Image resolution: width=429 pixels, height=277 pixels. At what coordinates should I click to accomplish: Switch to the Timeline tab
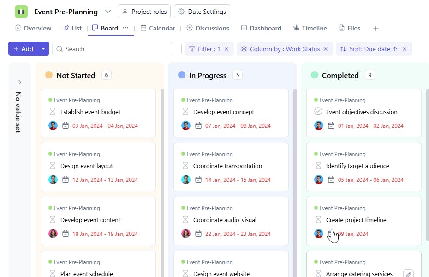point(310,28)
